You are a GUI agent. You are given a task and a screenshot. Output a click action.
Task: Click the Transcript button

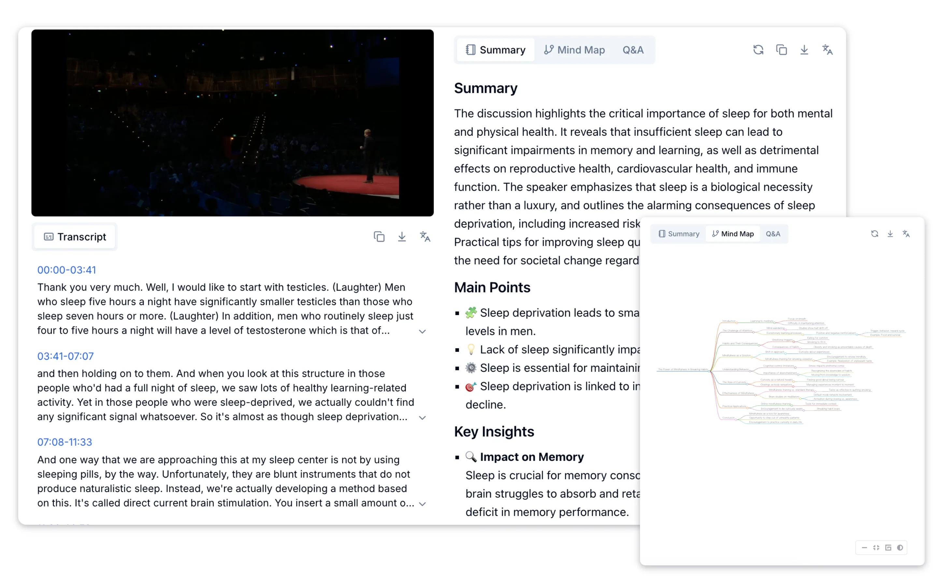coord(75,237)
